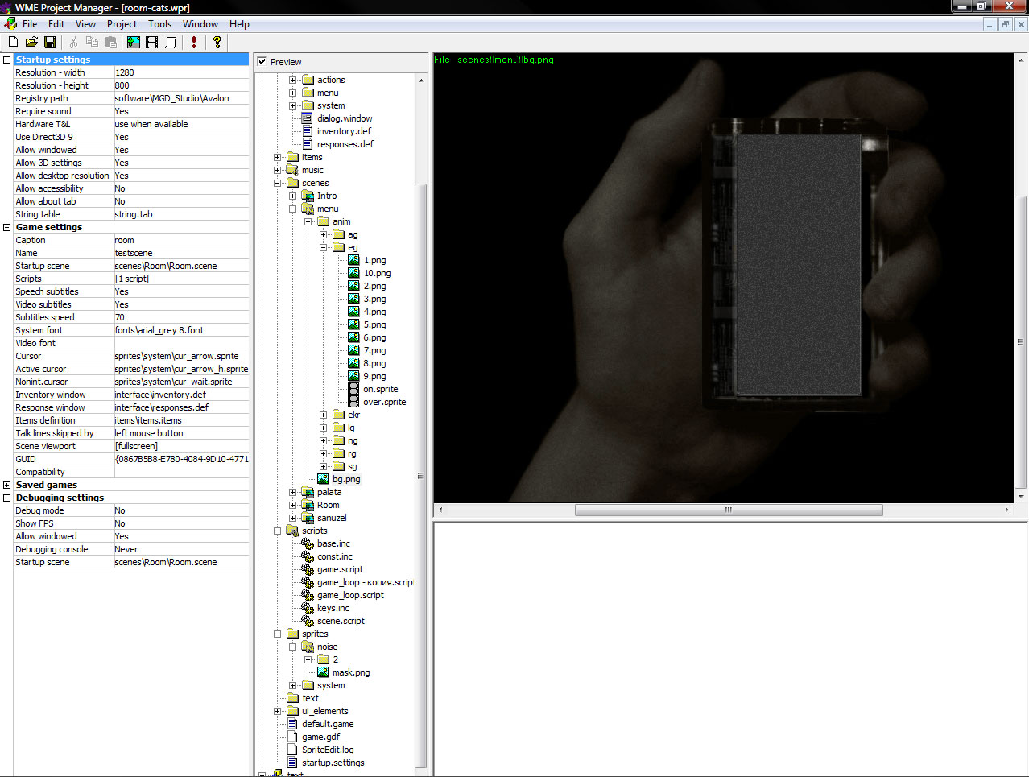Run the project with red exclamation icon
The image size is (1029, 777).
click(x=194, y=42)
